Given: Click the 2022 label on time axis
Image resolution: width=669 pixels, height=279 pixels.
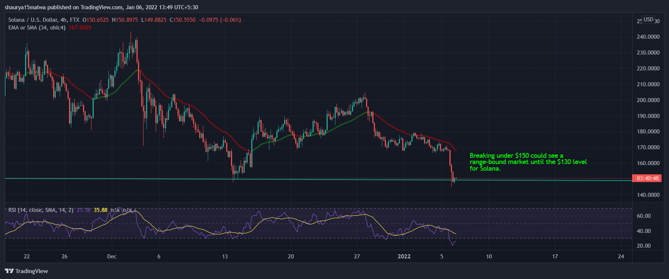Looking at the screenshot, I should tap(404, 257).
